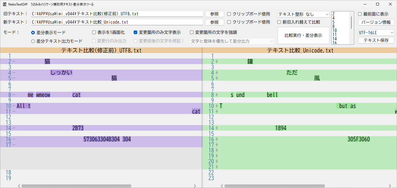Open the テキスト整形 なし dropdown

[x=303, y=14]
